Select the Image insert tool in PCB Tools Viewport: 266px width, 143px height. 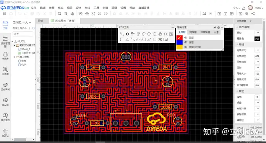coord(171,34)
